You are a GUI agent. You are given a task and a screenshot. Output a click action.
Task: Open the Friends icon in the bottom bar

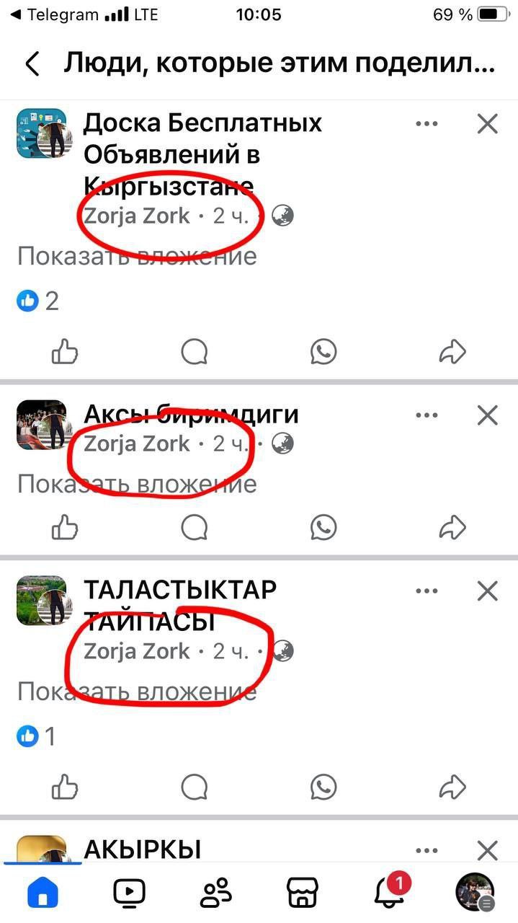point(215,893)
